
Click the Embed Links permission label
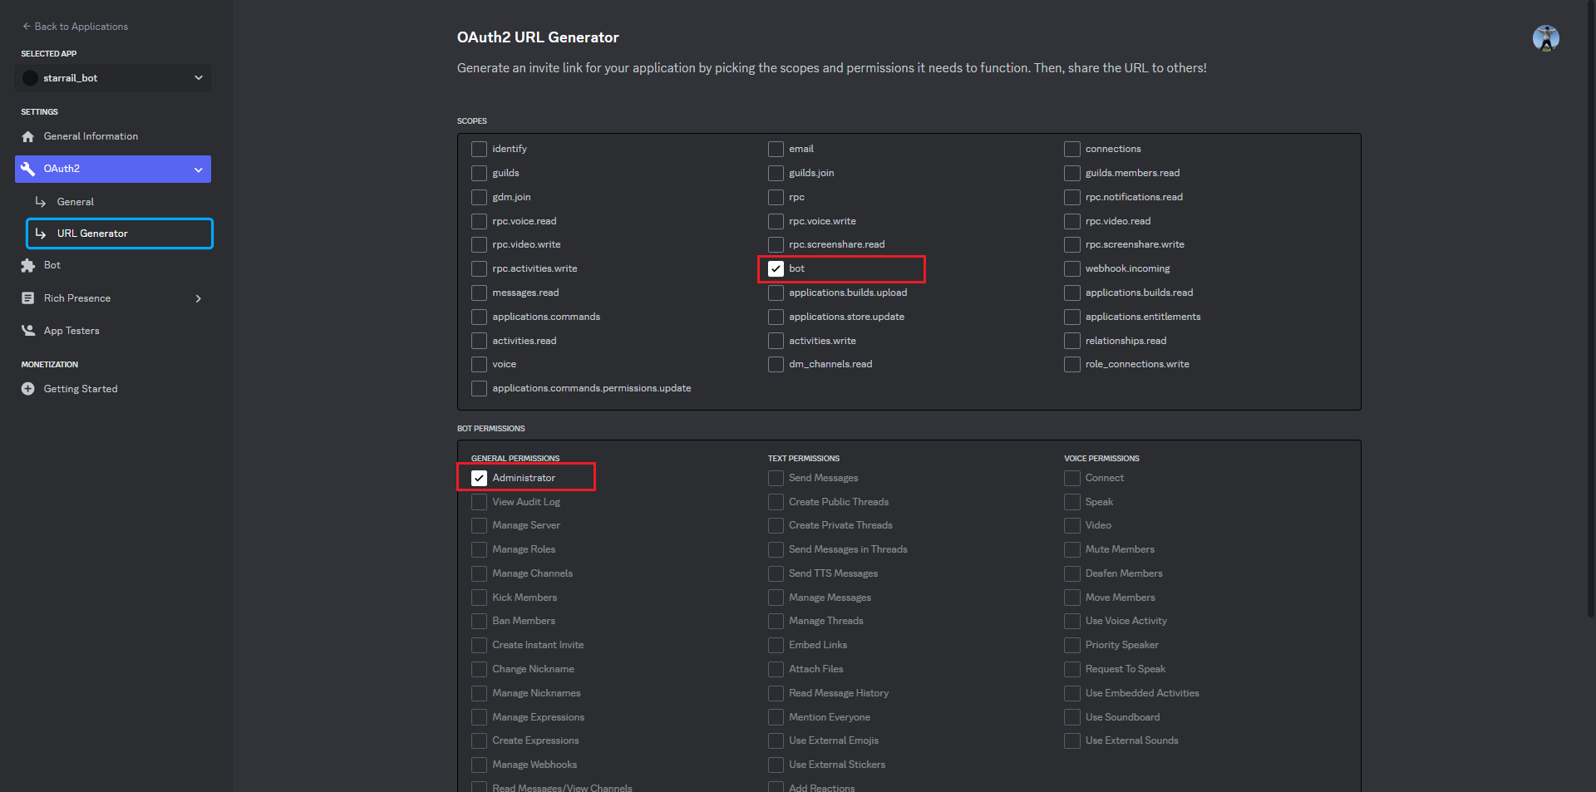tap(818, 645)
